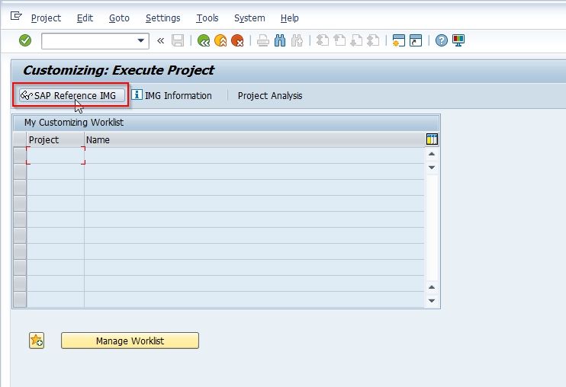Click the Save diskette icon
566x387 pixels.
click(x=178, y=40)
